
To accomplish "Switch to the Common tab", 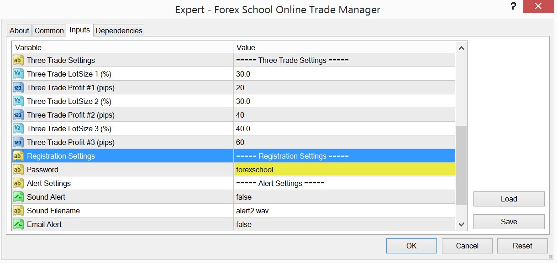I will pyautogui.click(x=49, y=31).
